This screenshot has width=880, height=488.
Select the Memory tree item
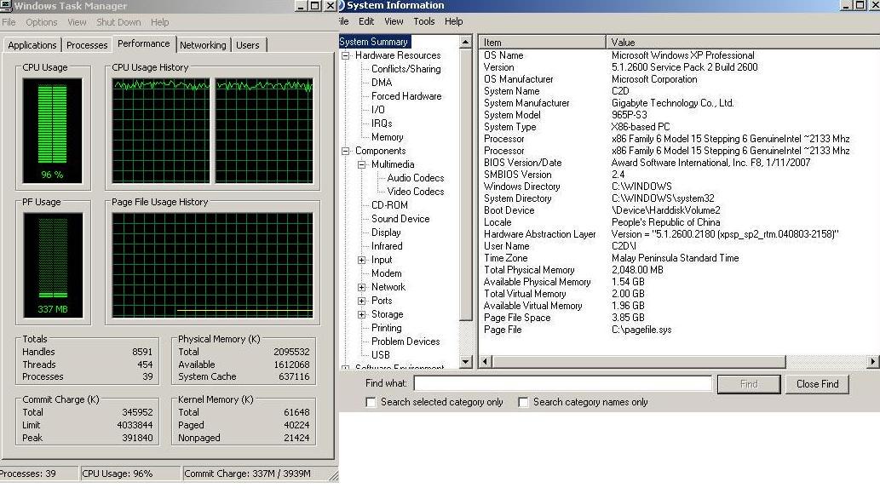tap(388, 137)
